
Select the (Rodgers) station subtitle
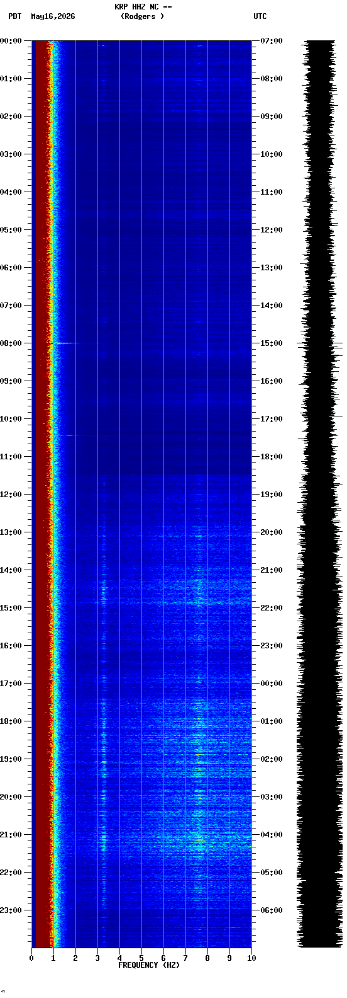(x=142, y=16)
